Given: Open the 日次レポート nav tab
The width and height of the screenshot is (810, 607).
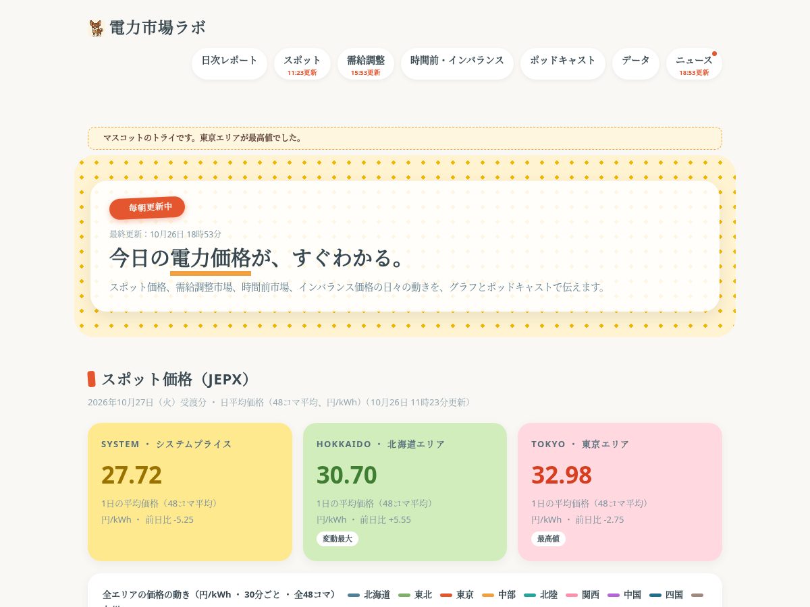Looking at the screenshot, I should [230, 63].
